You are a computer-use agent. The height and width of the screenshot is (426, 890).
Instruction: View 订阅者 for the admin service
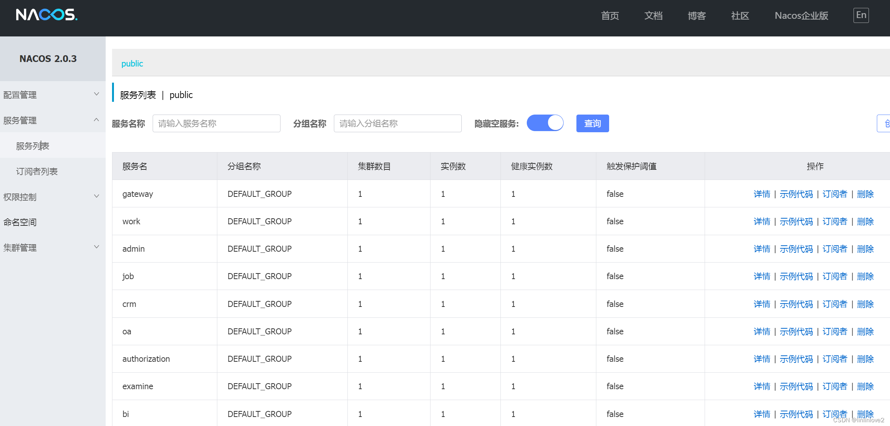click(835, 249)
